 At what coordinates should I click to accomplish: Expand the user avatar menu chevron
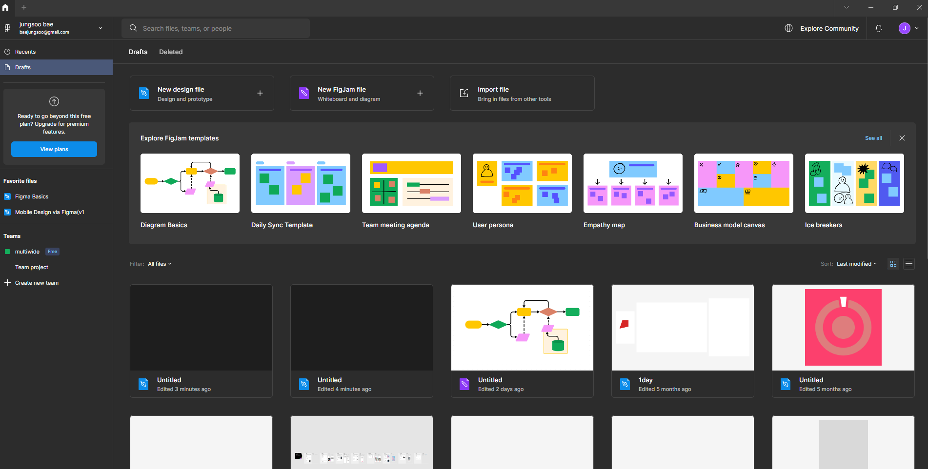click(x=917, y=28)
